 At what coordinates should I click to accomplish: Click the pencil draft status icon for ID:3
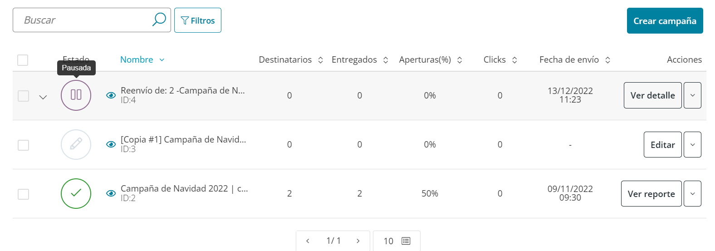click(x=76, y=144)
